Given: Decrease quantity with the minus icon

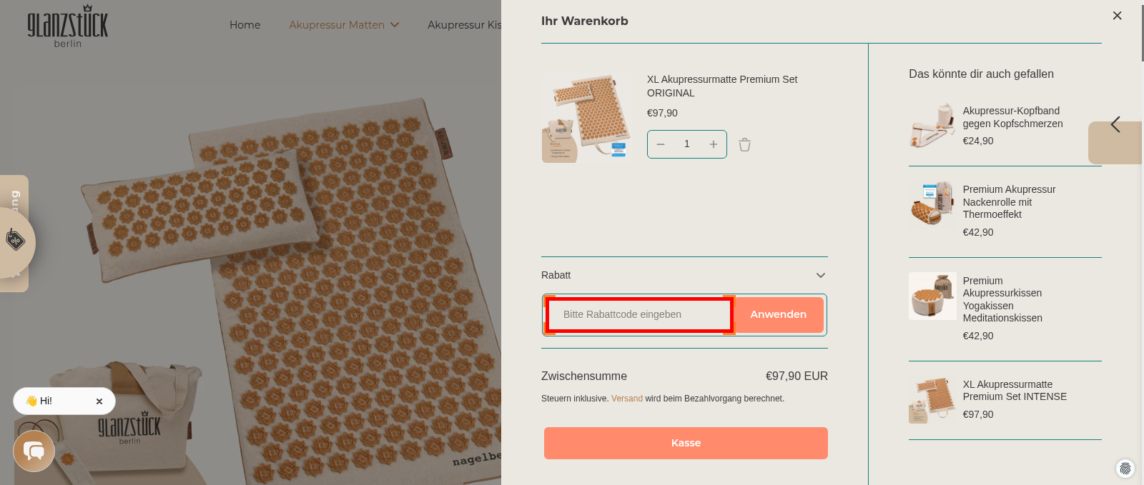Looking at the screenshot, I should (661, 144).
